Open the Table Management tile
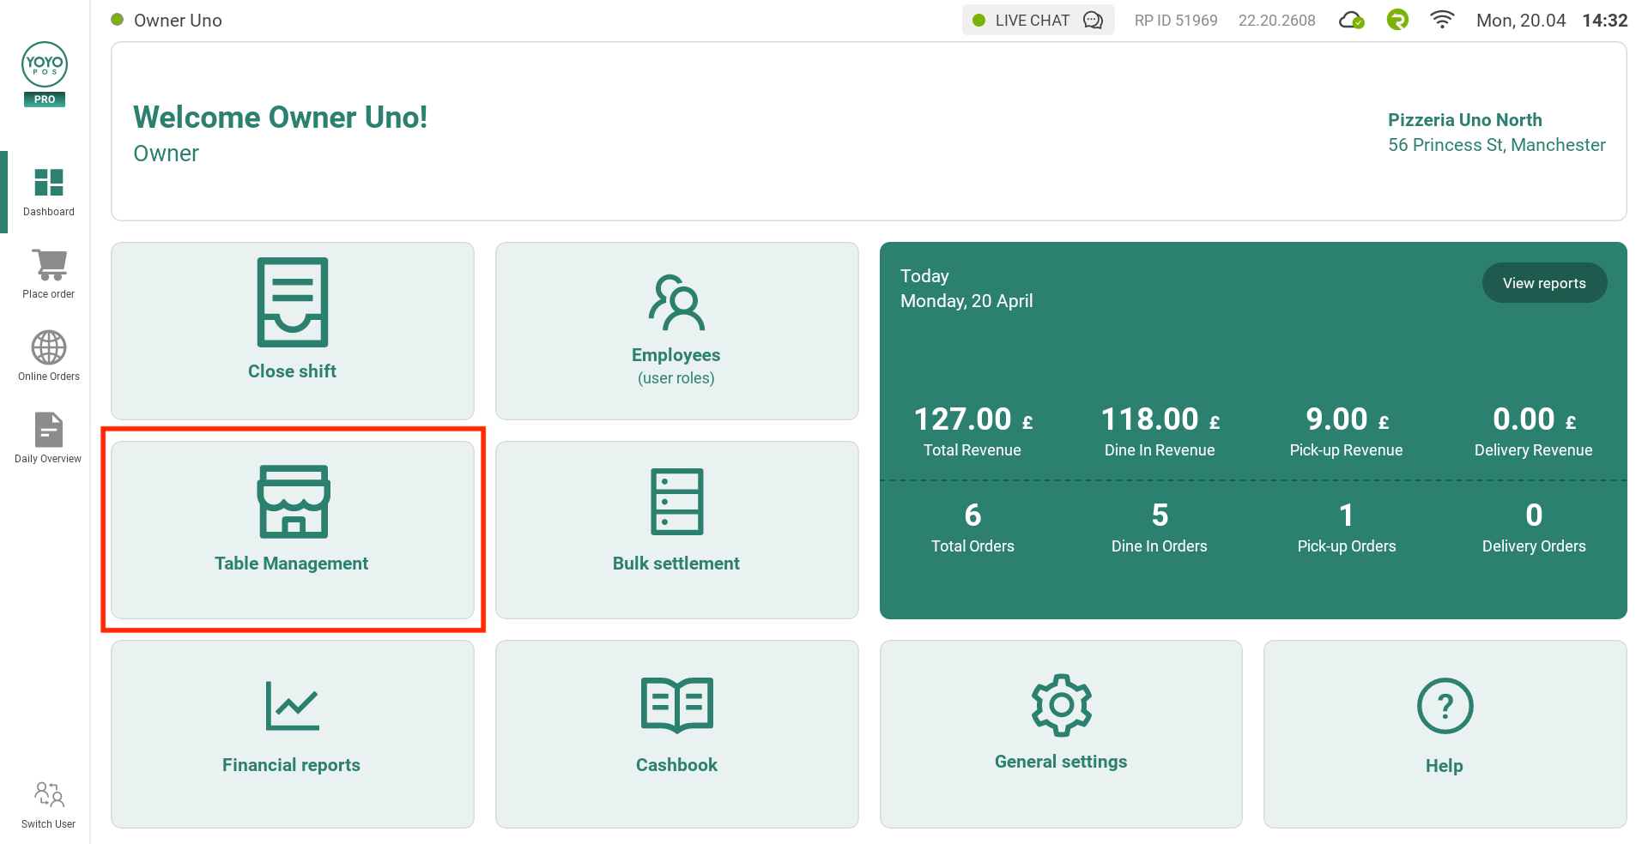Viewport: 1648px width, 844px height. pos(292,529)
